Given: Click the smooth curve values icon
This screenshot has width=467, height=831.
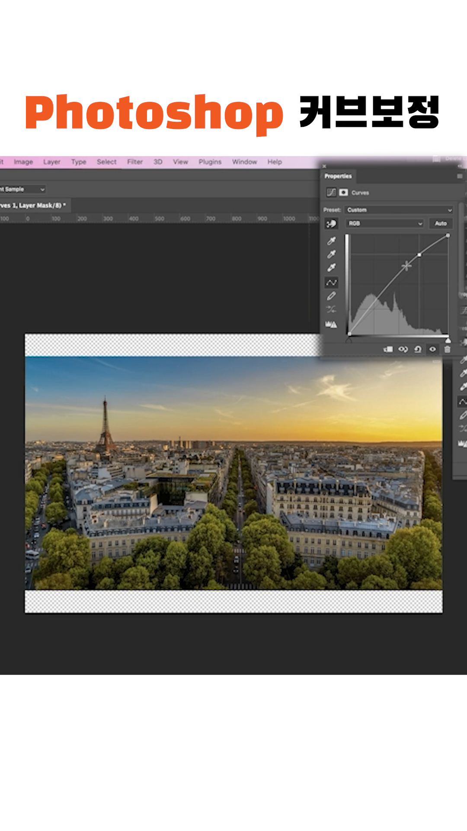Looking at the screenshot, I should coord(331,309).
